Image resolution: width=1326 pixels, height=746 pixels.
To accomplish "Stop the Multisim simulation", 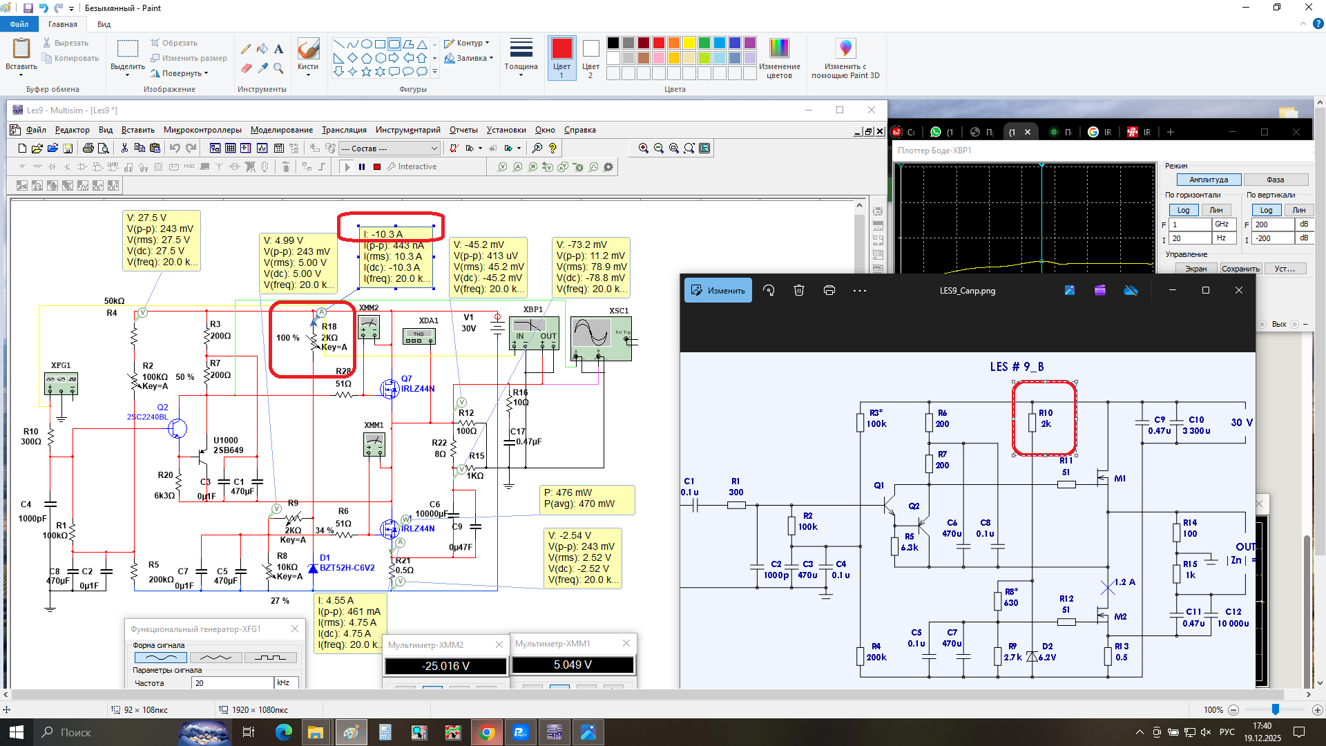I will 377,166.
